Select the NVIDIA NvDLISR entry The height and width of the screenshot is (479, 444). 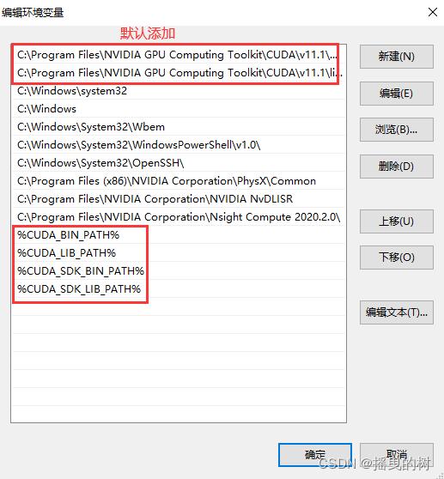[179, 199]
